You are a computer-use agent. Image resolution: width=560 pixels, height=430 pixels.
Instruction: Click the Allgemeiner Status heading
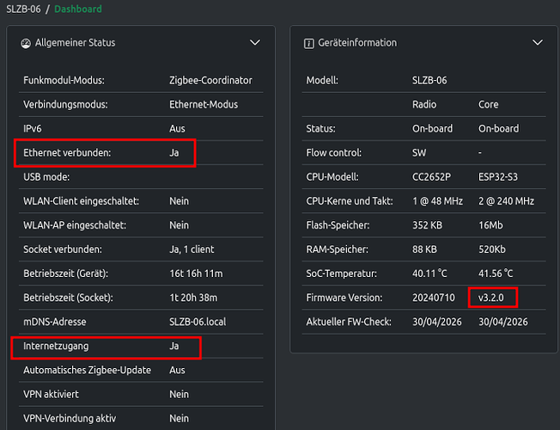pos(75,43)
